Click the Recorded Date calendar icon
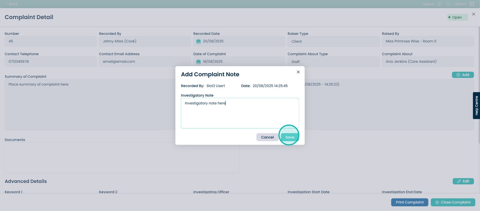This screenshot has width=480, height=211. (x=198, y=41)
